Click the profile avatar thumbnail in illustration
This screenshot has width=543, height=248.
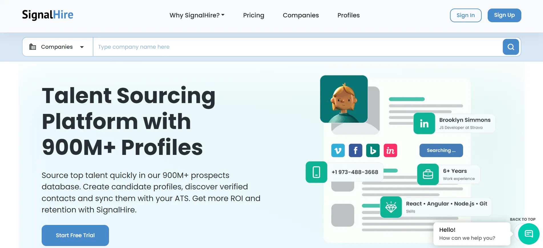pyautogui.click(x=344, y=99)
